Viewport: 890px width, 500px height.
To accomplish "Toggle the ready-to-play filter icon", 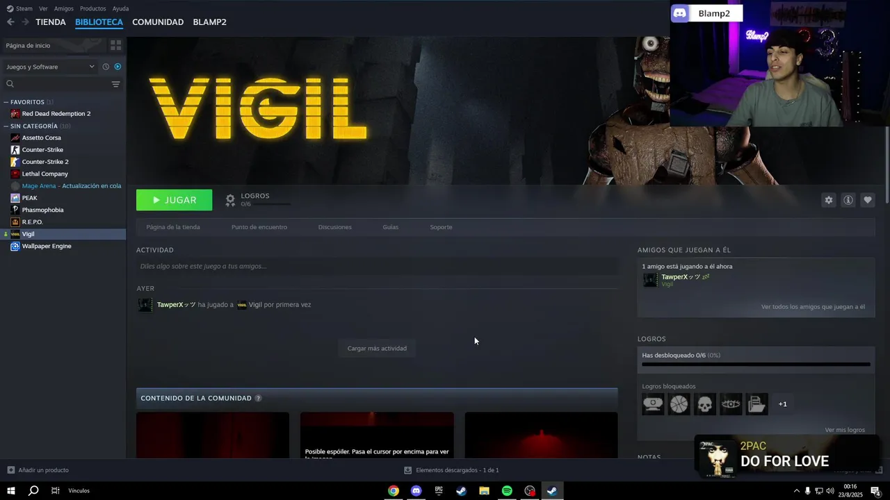I will tap(118, 67).
